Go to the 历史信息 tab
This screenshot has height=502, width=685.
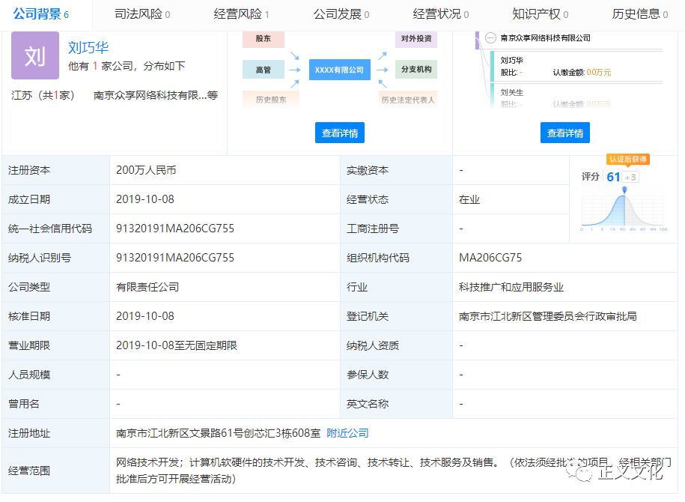click(x=640, y=14)
